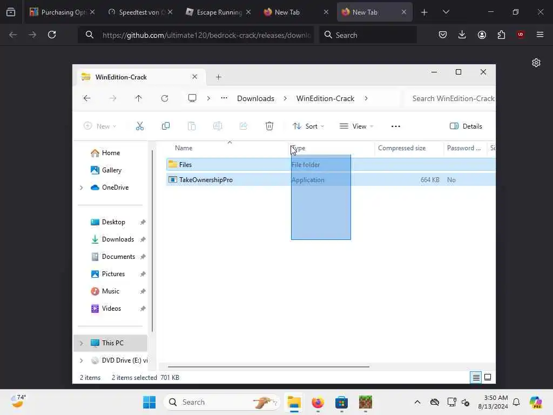Open a new Firefox browser tab
This screenshot has height=415, width=553.
pos(424,12)
